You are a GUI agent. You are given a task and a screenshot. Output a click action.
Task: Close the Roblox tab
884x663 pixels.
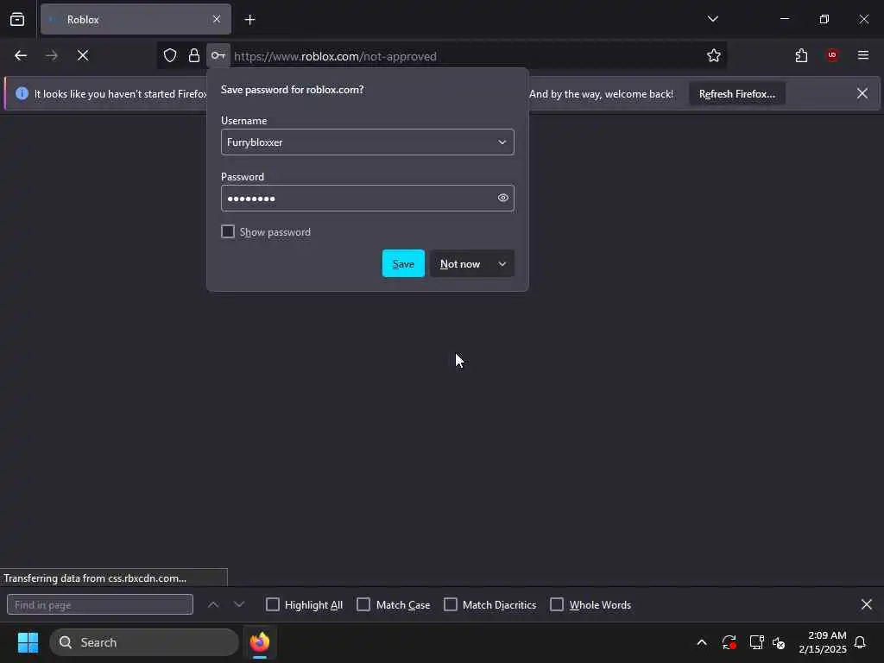(x=217, y=19)
